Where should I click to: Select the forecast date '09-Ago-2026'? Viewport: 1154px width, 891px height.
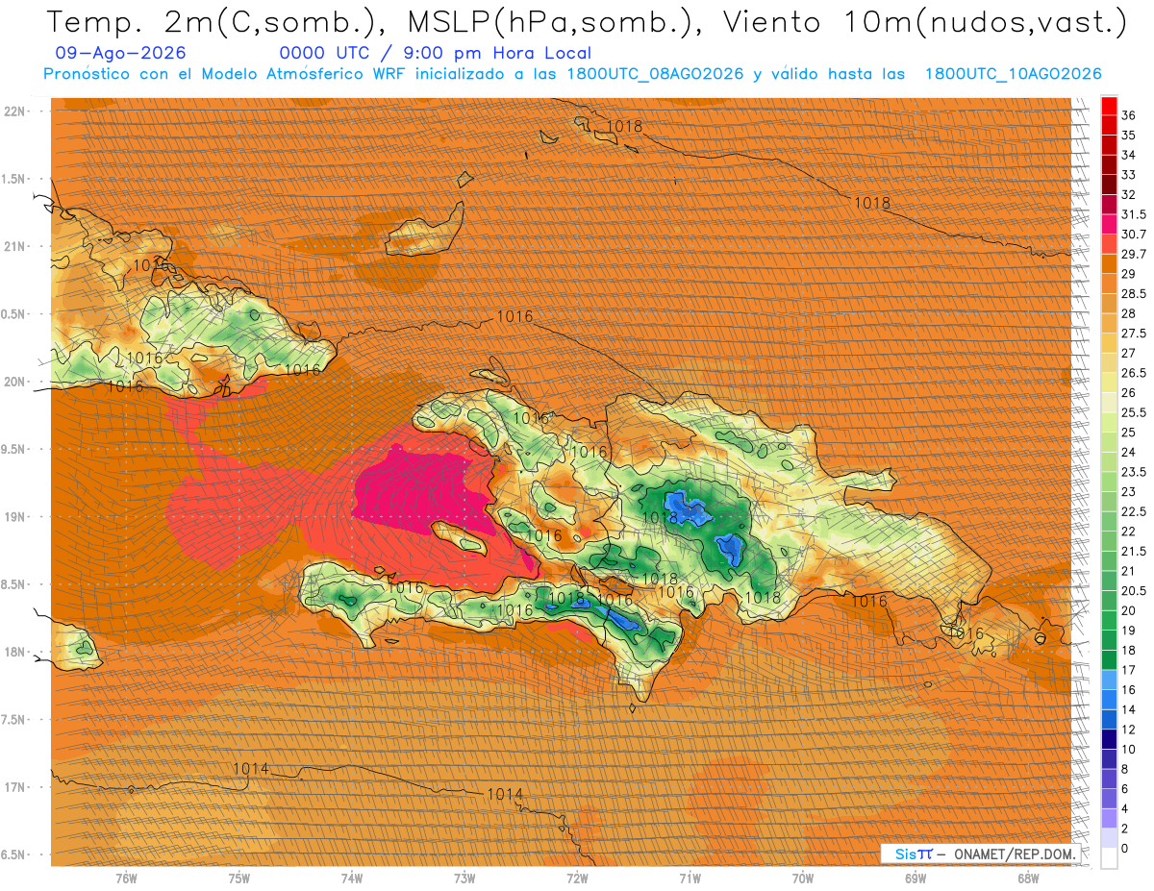tap(121, 53)
